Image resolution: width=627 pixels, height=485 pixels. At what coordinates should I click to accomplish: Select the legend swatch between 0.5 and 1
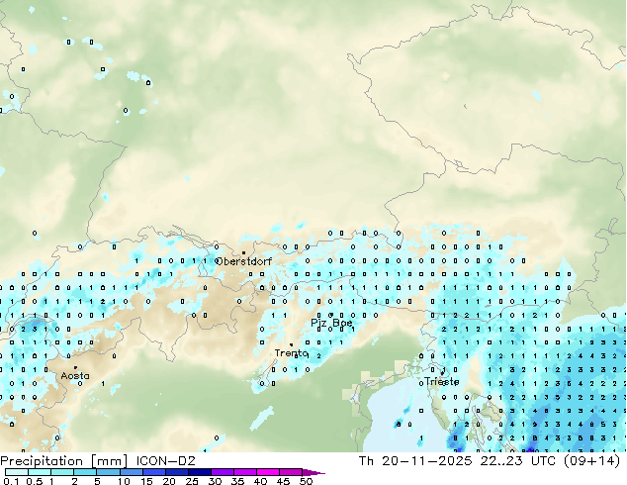tap(40, 472)
